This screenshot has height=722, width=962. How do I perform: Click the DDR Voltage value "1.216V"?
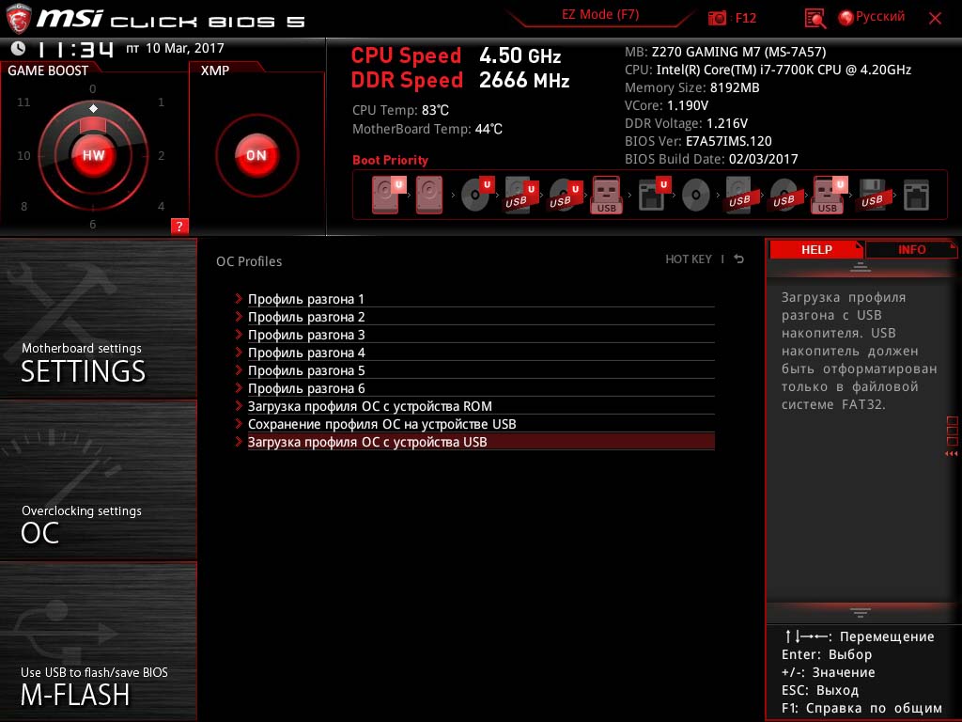(726, 123)
